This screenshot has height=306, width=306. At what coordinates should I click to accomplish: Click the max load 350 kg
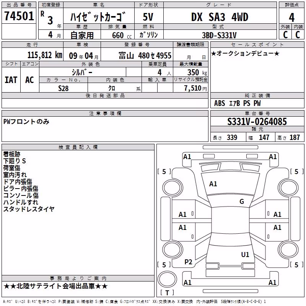tap(197, 72)
